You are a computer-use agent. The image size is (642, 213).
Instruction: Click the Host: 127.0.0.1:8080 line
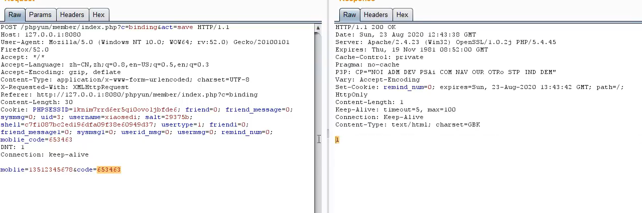tap(41, 34)
